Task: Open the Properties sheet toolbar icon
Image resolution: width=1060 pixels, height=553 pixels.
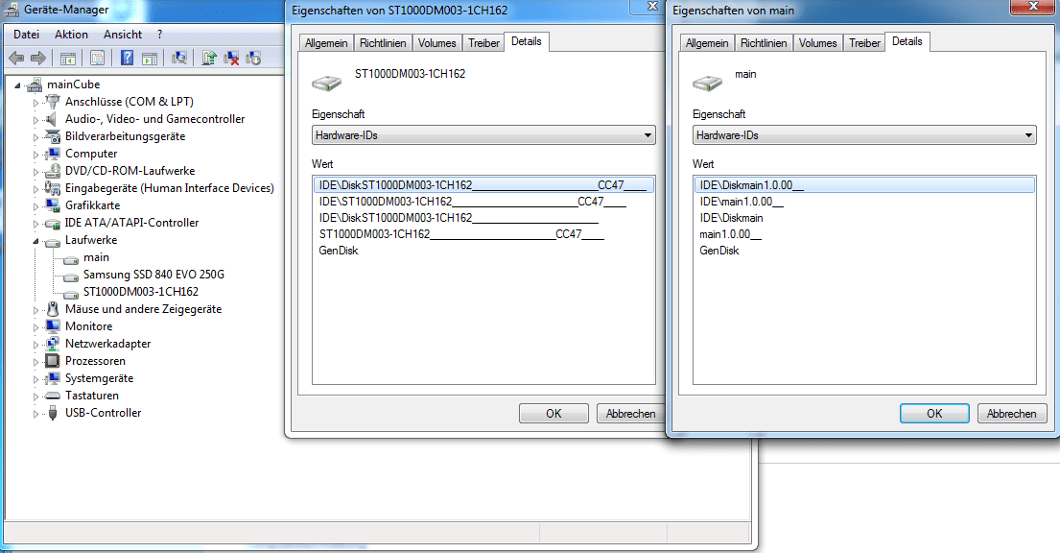Action: coord(97,59)
